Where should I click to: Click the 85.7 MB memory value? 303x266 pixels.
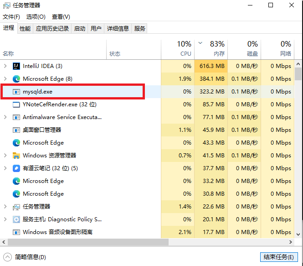(x=214, y=104)
